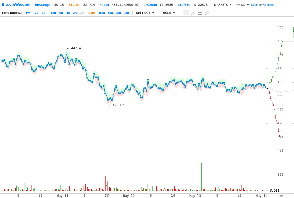
Task: Click the Register link
Action: pos(268,5)
